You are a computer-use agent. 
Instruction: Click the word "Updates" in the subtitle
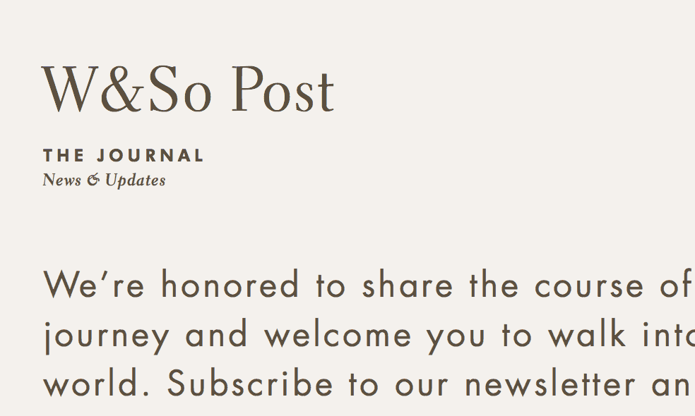pos(135,181)
